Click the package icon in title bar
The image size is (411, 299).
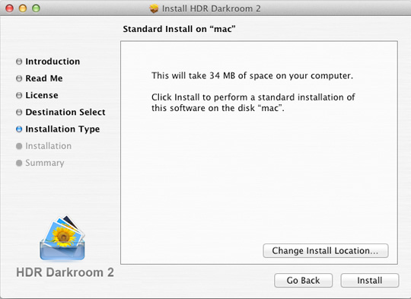(154, 8)
